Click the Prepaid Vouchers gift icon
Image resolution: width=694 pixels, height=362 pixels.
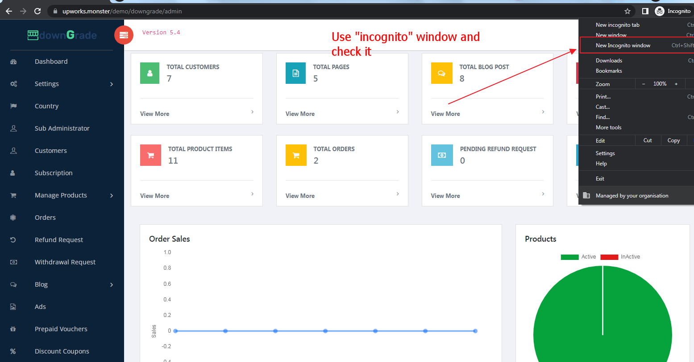13,329
